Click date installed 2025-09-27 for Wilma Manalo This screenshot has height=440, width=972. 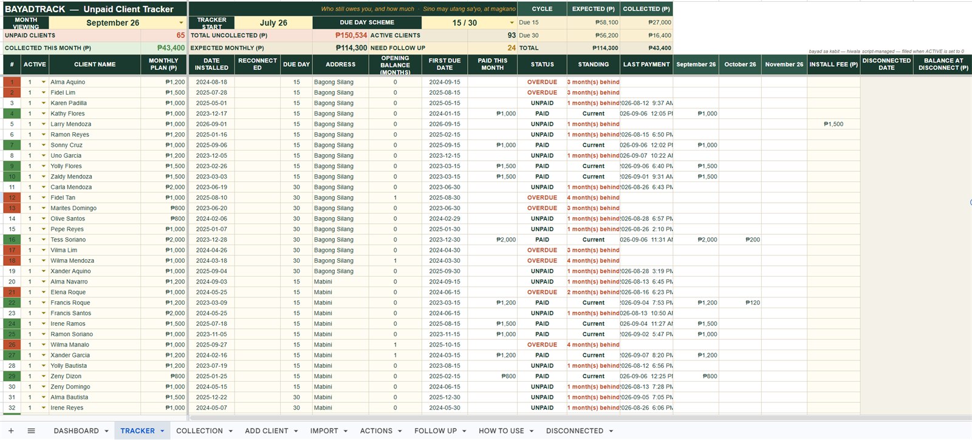point(211,345)
